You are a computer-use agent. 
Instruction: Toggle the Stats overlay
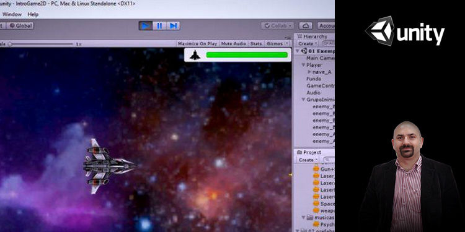point(256,43)
